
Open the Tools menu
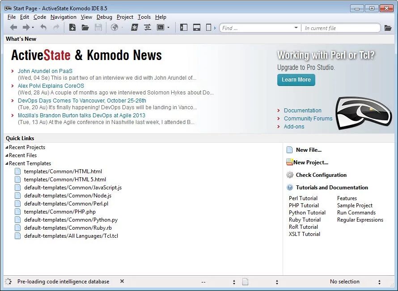[144, 17]
